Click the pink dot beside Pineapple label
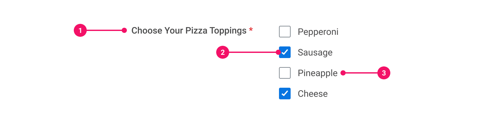This screenshot has height=129, width=479. (343, 73)
